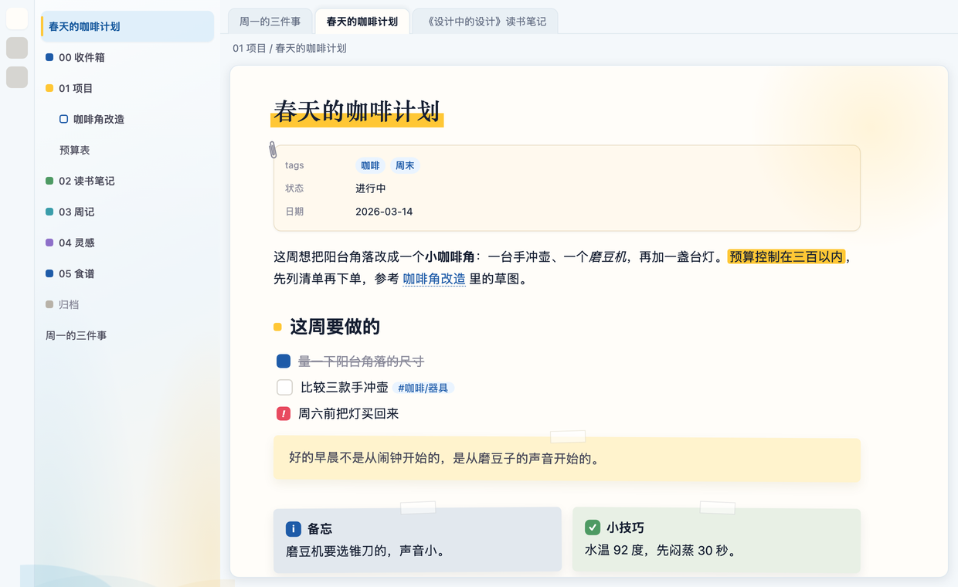Click the struck-through text 量一下阳台角落的尺寸

(x=361, y=361)
